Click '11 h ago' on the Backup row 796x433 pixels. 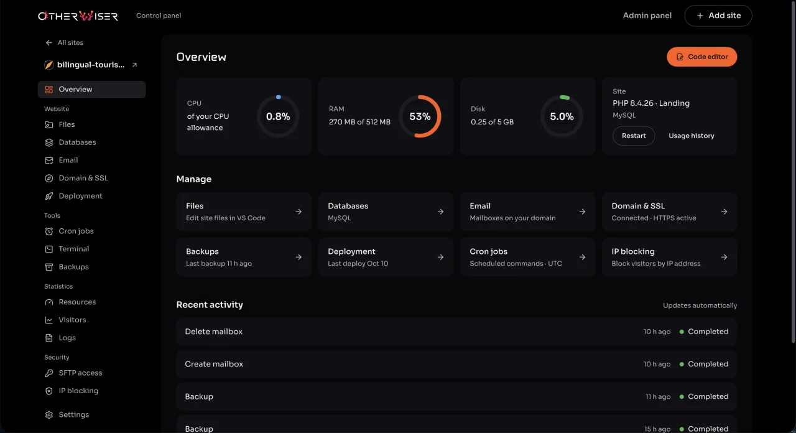658,396
